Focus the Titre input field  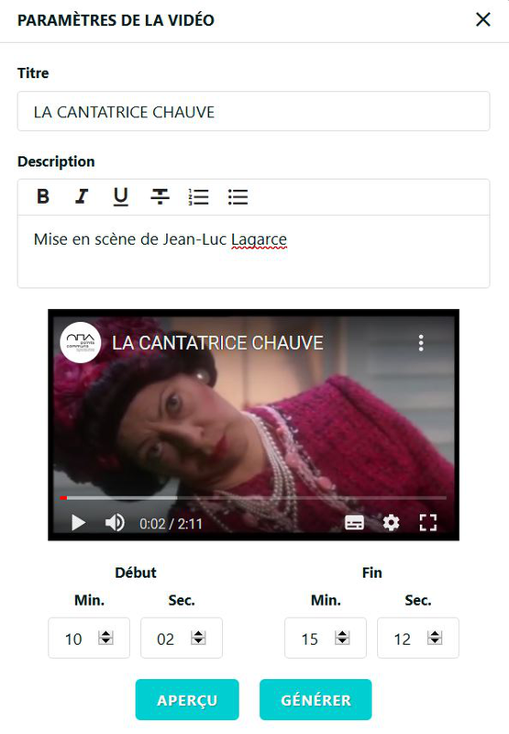point(253,111)
